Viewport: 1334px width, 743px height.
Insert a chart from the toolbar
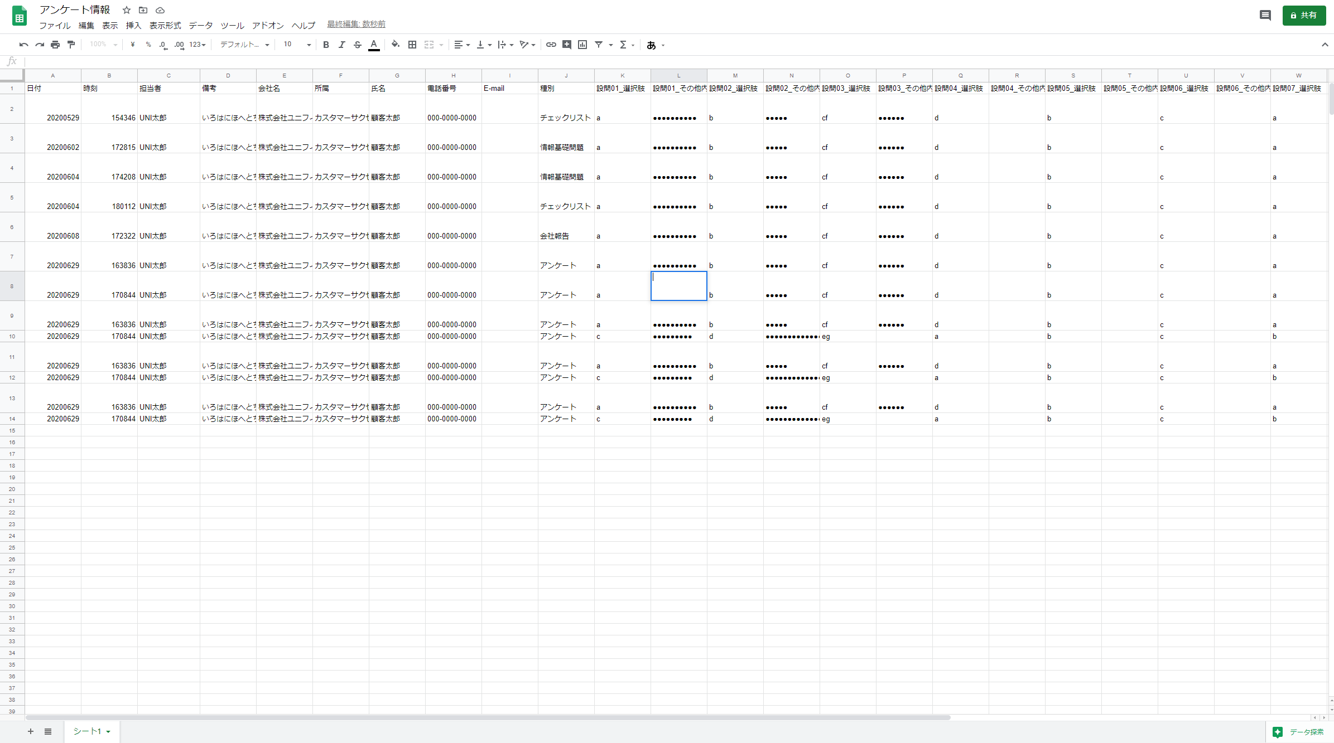point(582,45)
